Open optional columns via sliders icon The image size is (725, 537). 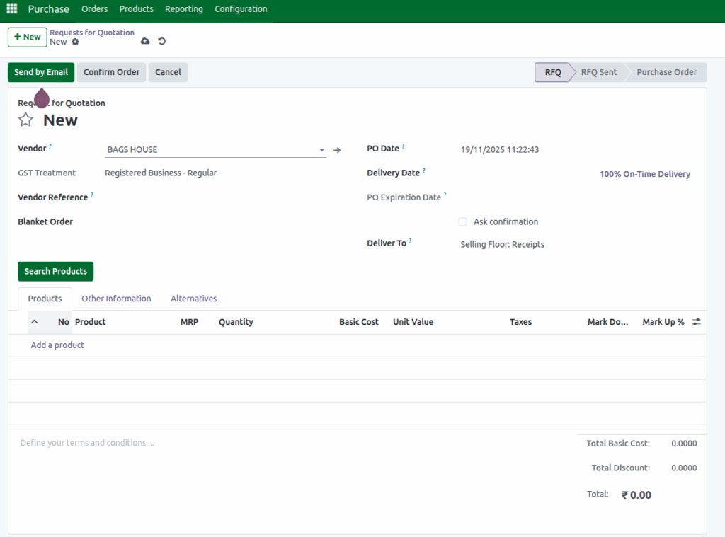pos(696,321)
